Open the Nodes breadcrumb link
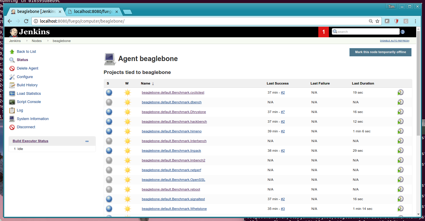Image resolution: width=425 pixels, height=221 pixels. [37, 41]
